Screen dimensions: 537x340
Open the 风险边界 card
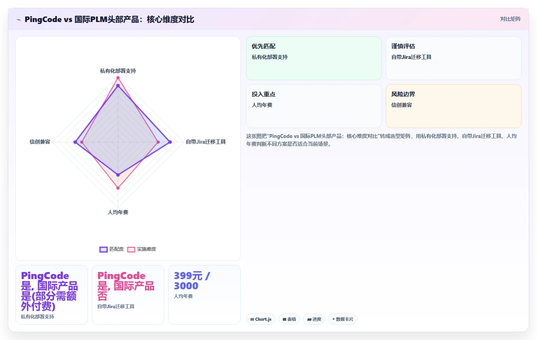pos(453,106)
